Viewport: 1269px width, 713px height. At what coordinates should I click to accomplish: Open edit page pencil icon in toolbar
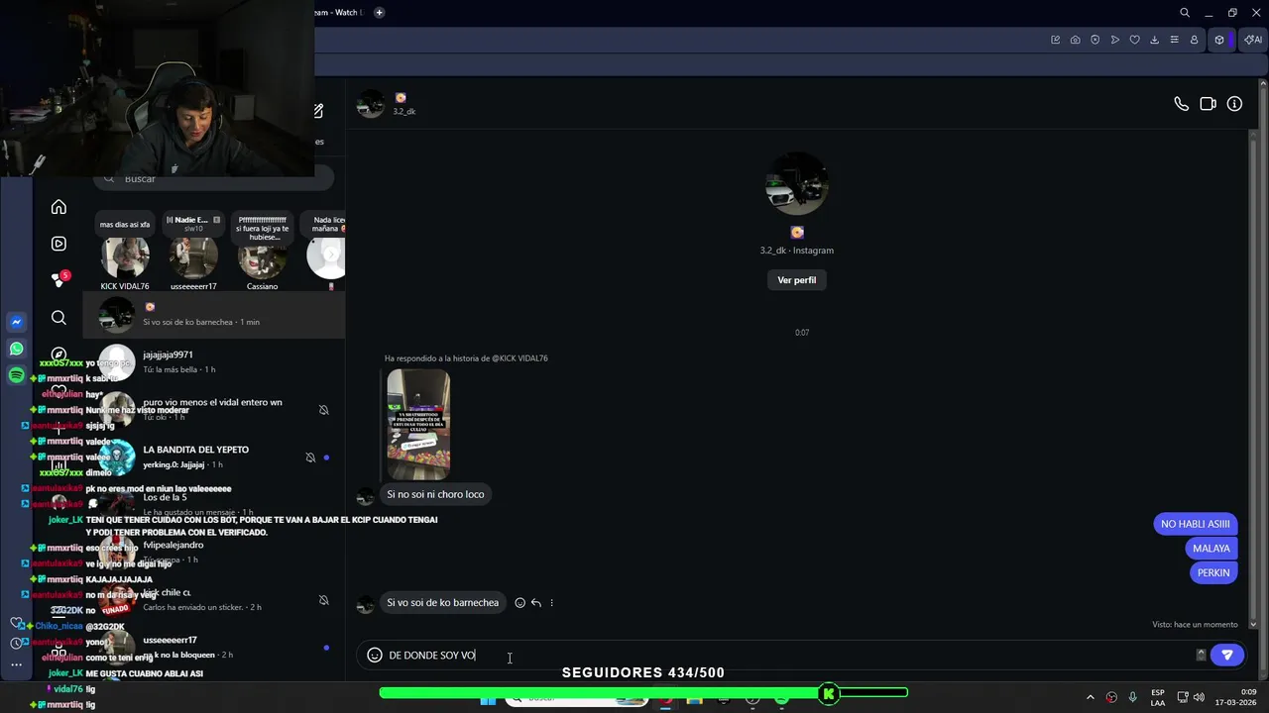(1055, 40)
